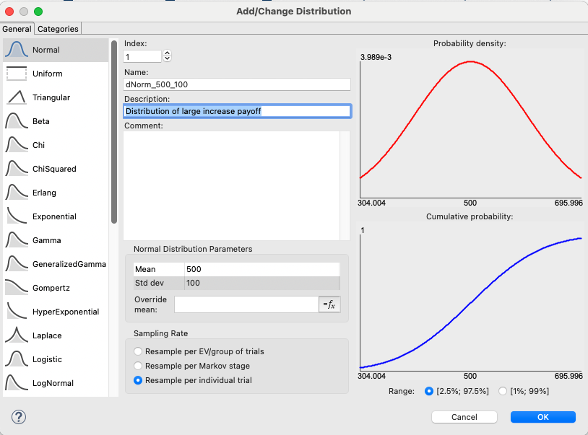Select the Uniform distribution

[x=51, y=73]
